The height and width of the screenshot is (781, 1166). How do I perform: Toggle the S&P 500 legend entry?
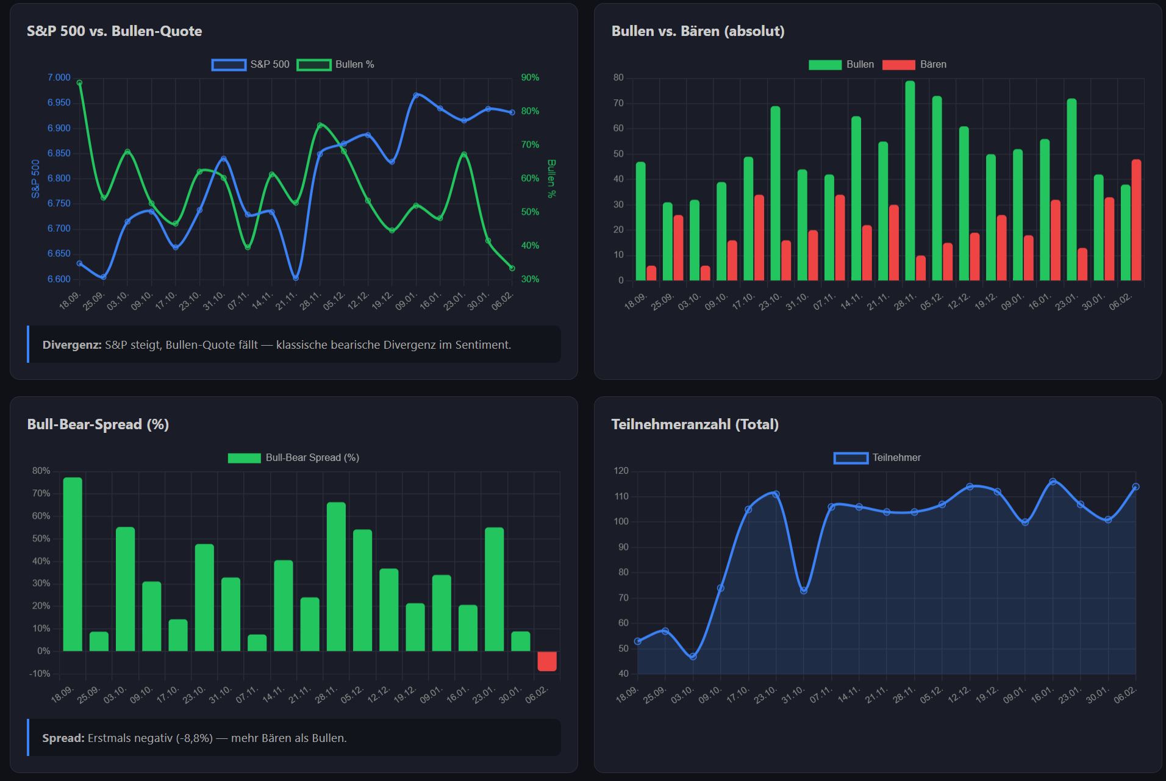pyautogui.click(x=251, y=65)
